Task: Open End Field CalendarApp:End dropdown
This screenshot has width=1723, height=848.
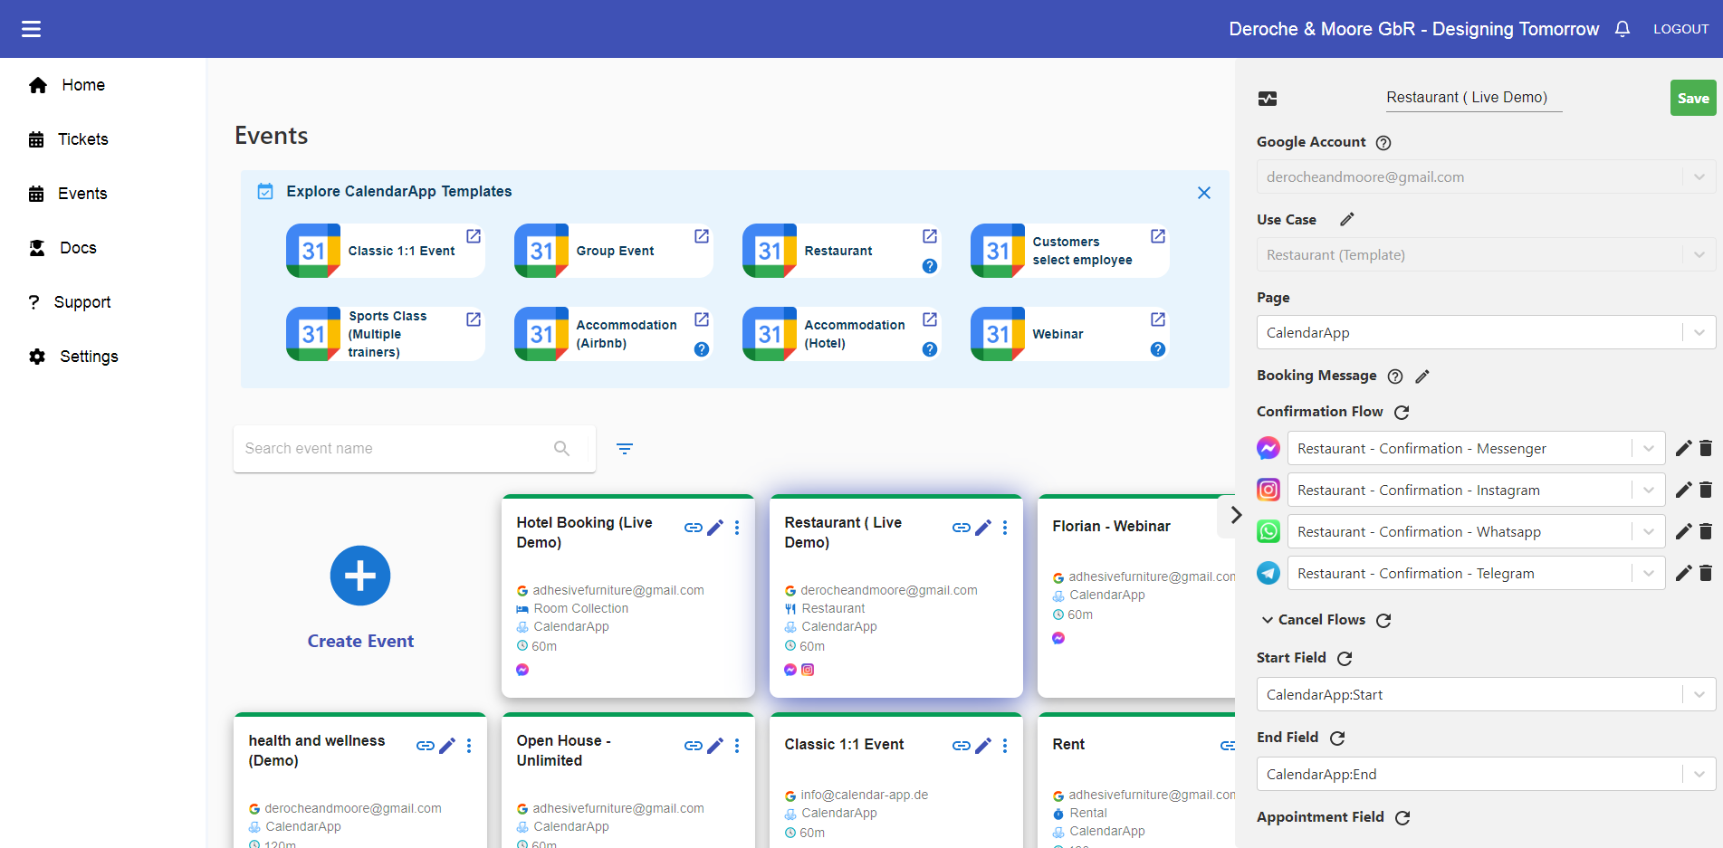Action: point(1486,775)
